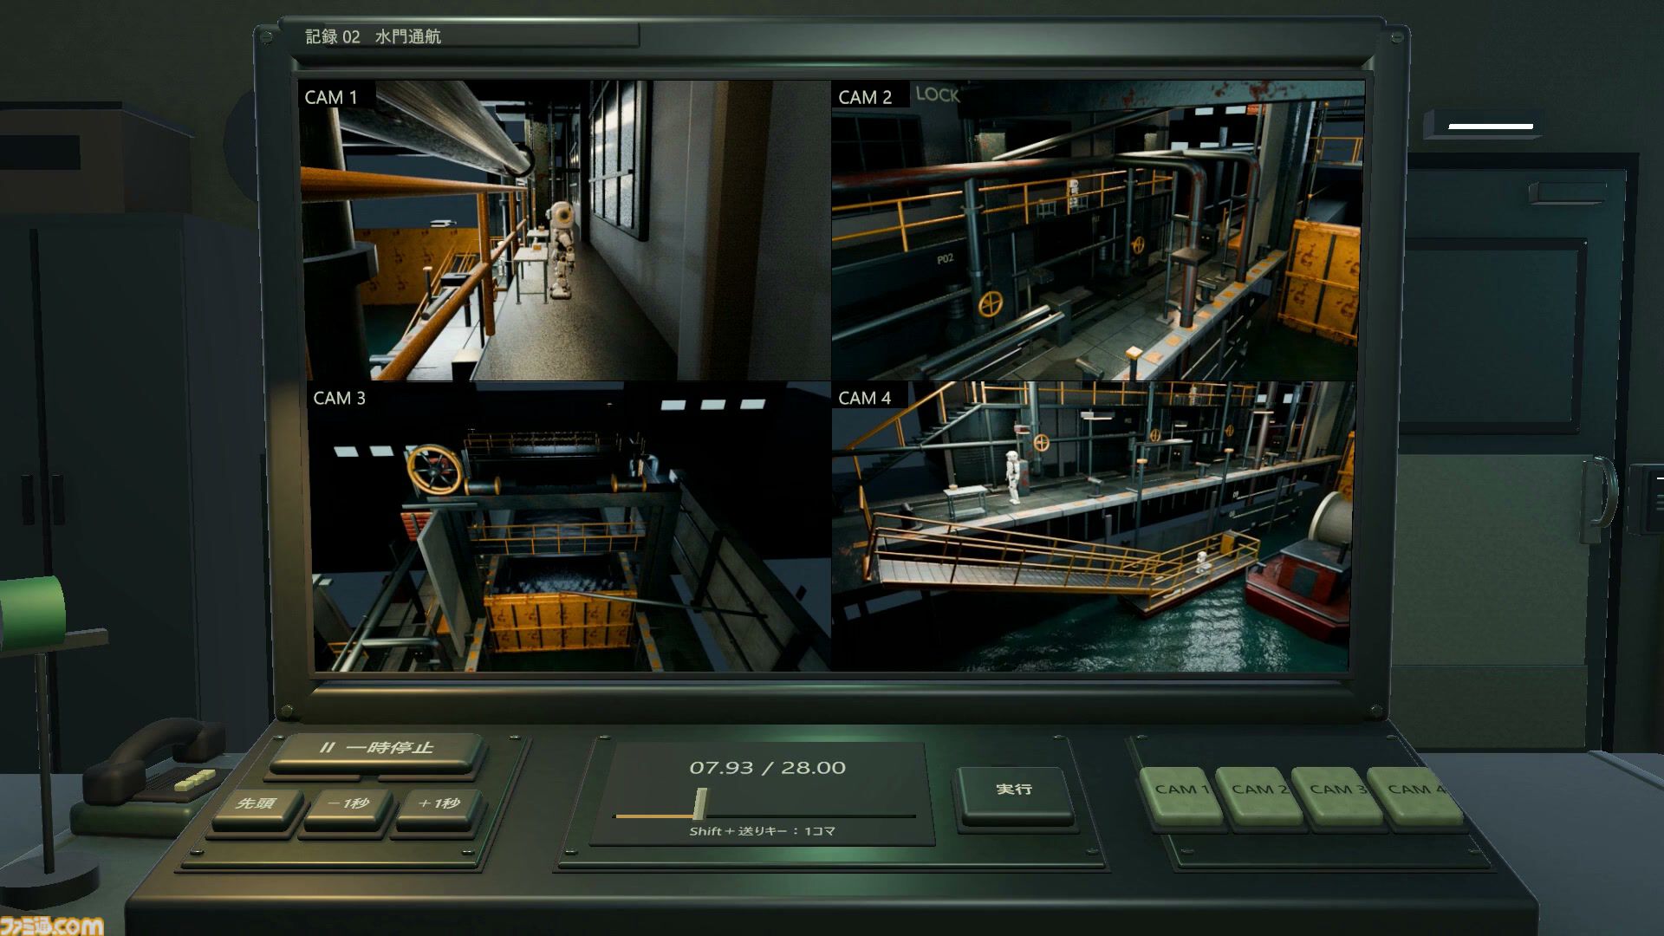Rewind one second with the −1秒 button
The width and height of the screenshot is (1664, 936).
tap(348, 808)
